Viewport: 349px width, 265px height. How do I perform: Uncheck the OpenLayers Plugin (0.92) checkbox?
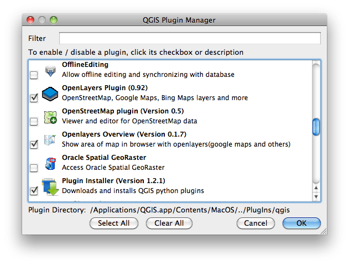[34, 98]
